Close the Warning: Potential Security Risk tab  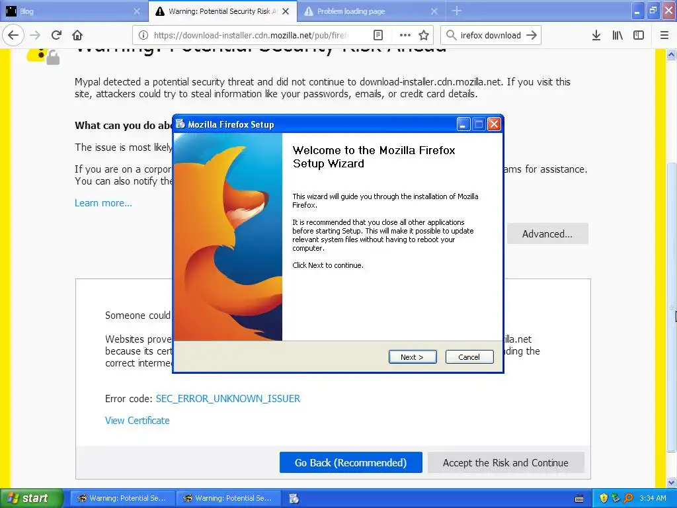click(x=286, y=11)
